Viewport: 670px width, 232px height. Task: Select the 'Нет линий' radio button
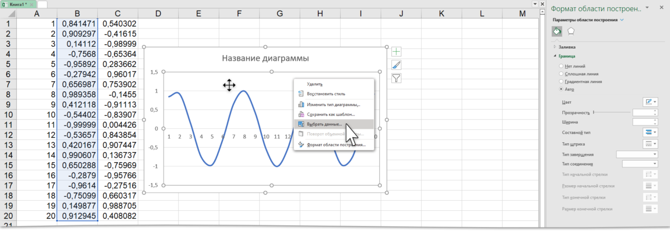[x=562, y=66]
